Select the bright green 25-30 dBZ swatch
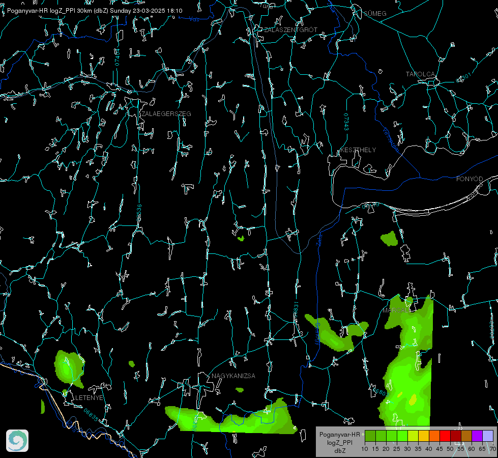 click(x=402, y=436)
